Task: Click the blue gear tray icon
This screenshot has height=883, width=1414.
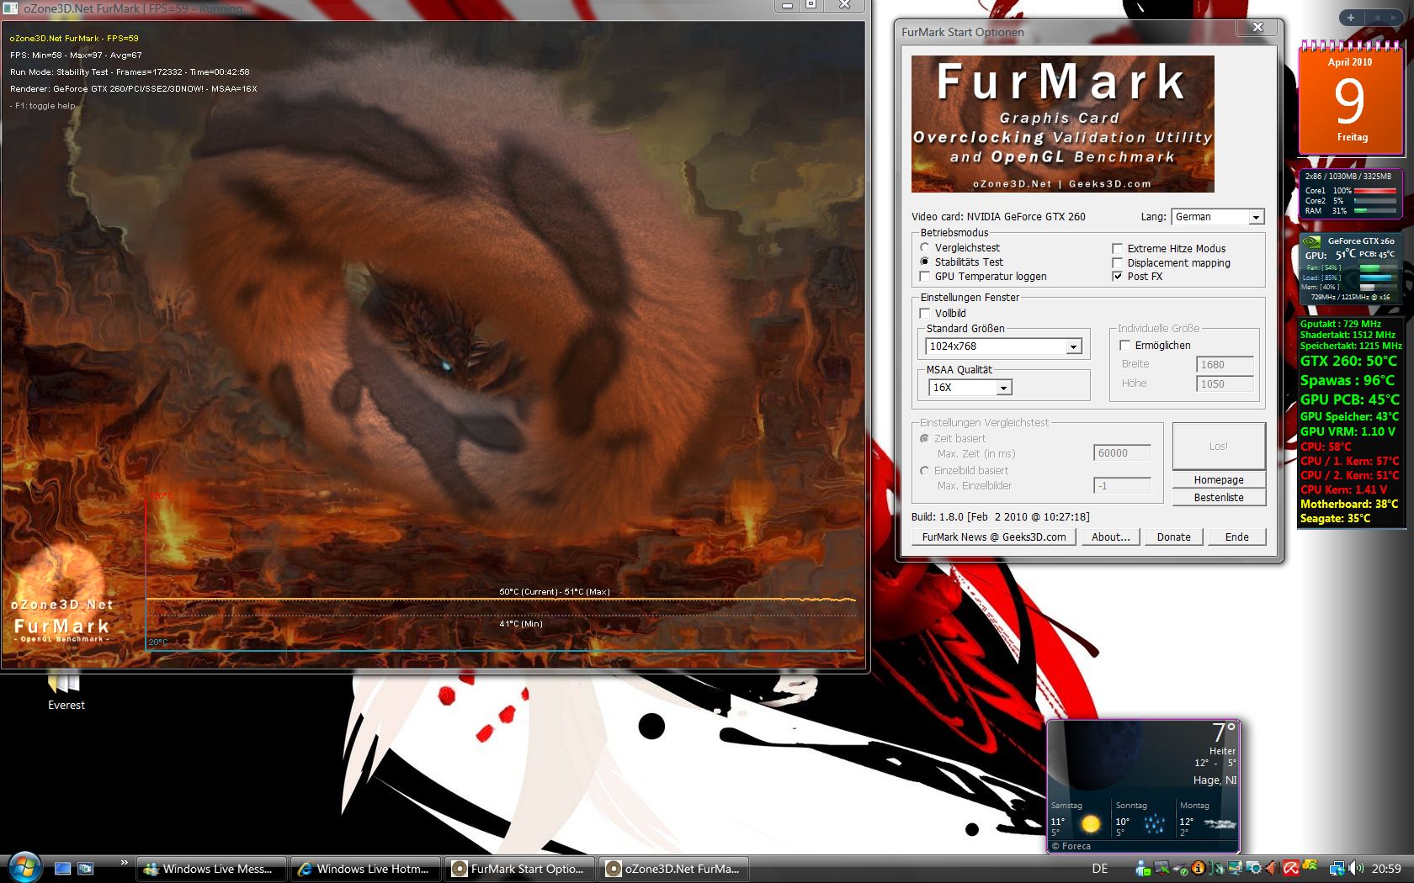Action: click(1254, 869)
